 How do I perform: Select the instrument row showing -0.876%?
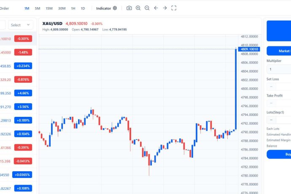tap(18, 79)
